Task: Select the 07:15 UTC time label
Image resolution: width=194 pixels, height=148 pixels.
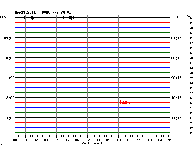Action: click(176, 38)
